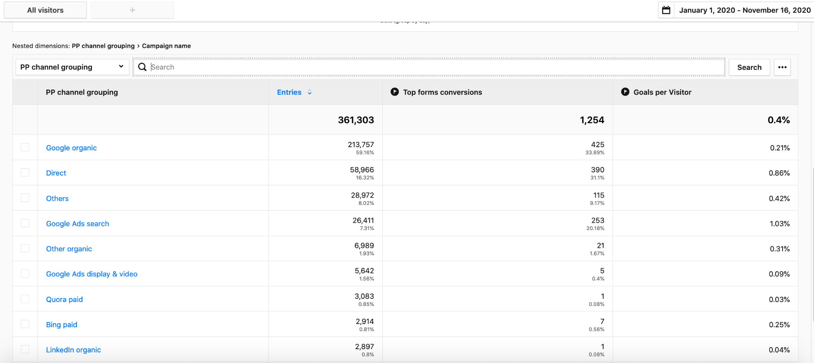Click the goal icon beside Goals per Visitor
The image size is (814, 363).
point(625,92)
